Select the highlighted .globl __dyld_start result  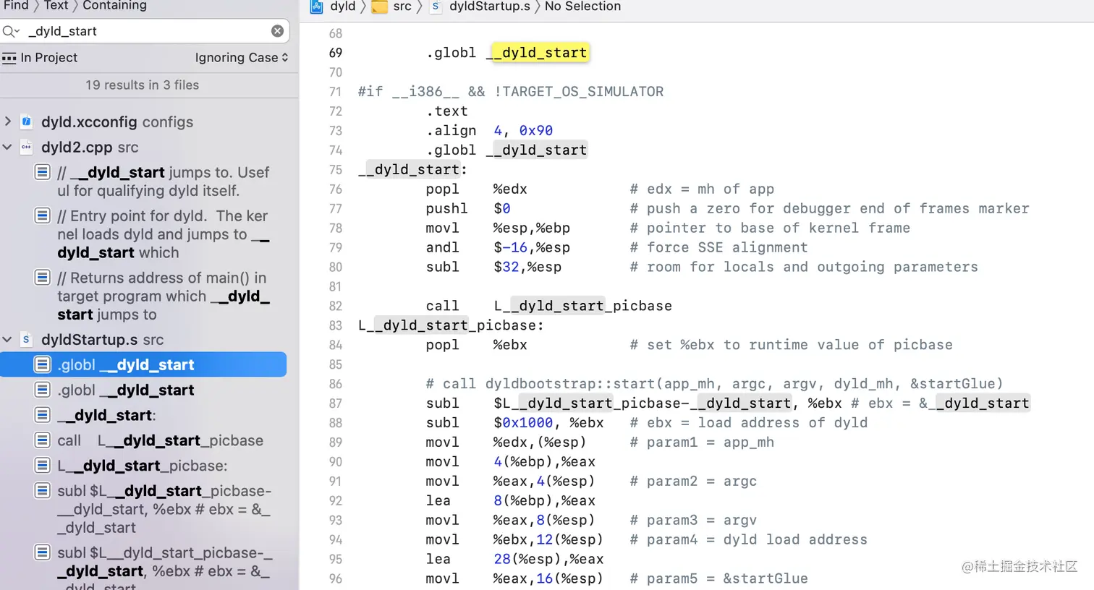click(x=143, y=364)
